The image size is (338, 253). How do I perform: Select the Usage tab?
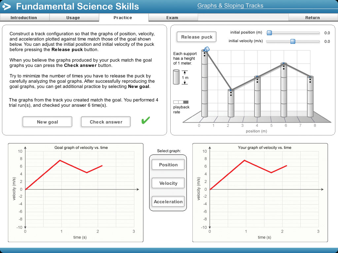tap(74, 18)
